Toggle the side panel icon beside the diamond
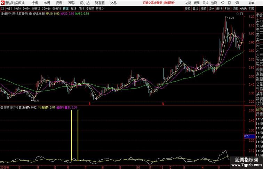Image resolution: width=263 pixels, height=169 pixels. click(x=242, y=14)
